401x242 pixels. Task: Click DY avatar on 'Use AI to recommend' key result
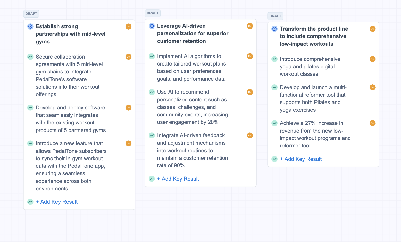tap(250, 92)
